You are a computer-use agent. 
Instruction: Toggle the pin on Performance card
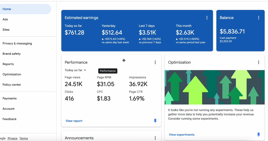(155, 121)
